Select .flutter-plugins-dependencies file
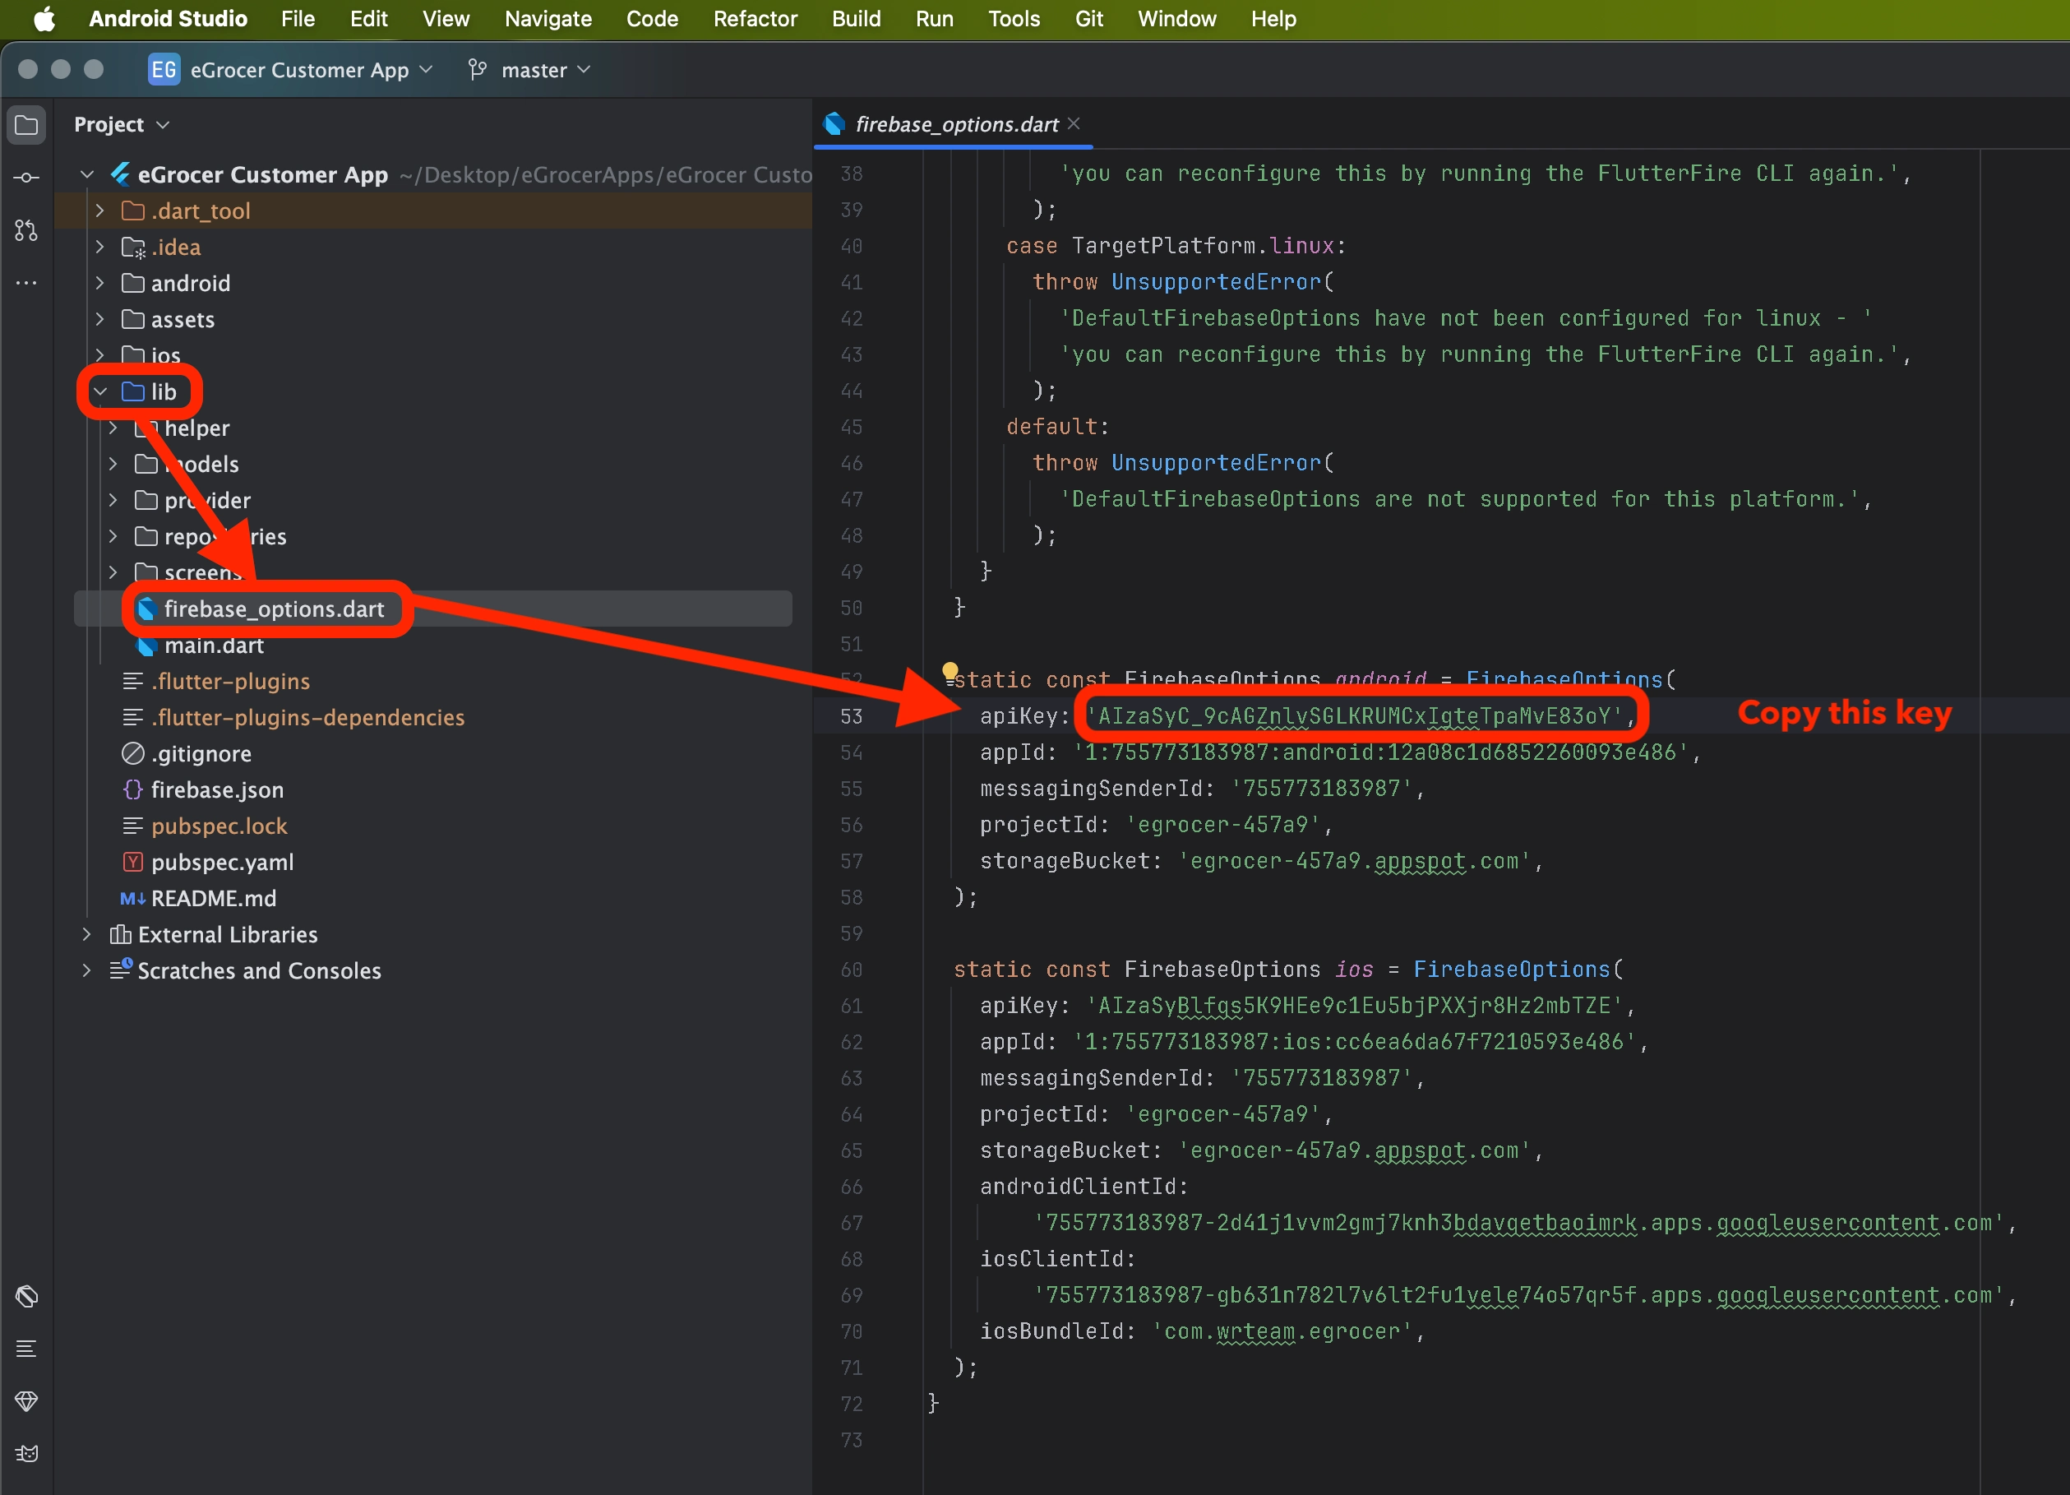The image size is (2070, 1495). point(307,718)
